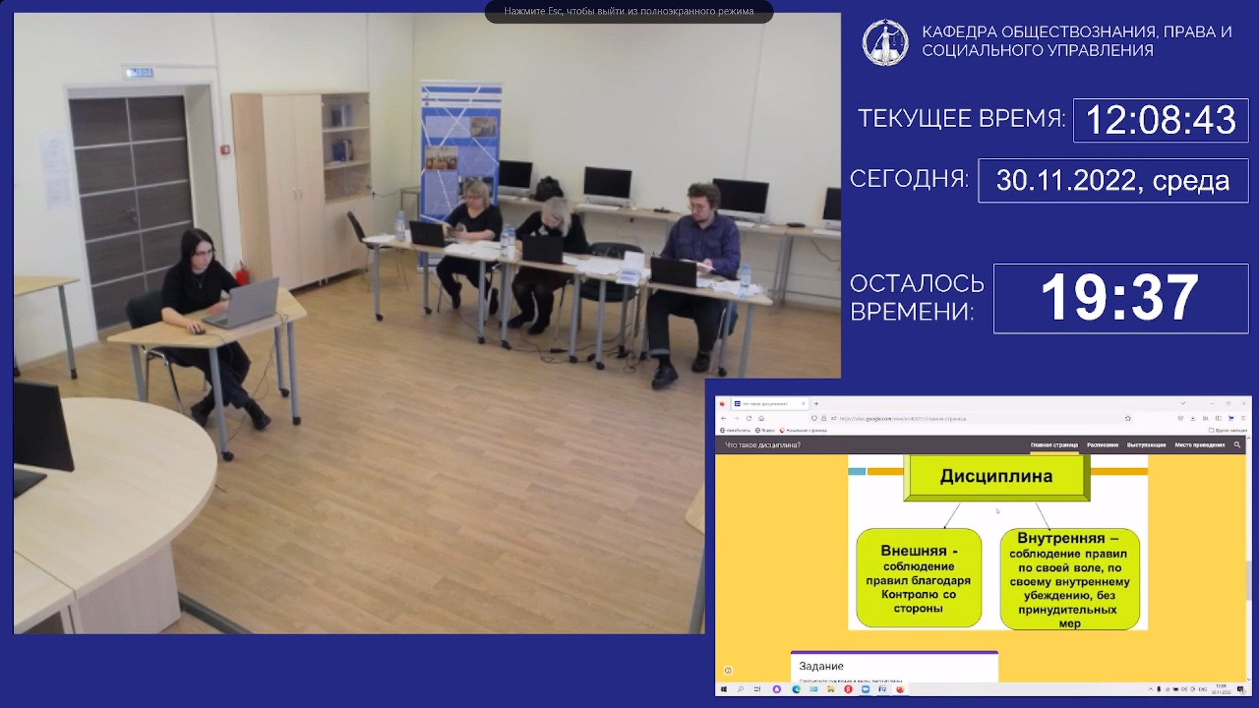Viewport: 1259px width, 708px height.
Task: Open the Место проведения page link
Action: click(x=1199, y=445)
